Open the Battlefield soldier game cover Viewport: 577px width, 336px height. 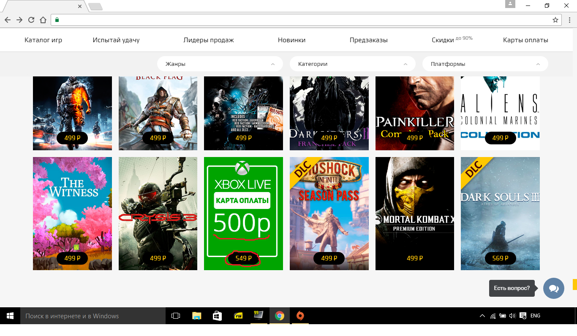(72, 113)
